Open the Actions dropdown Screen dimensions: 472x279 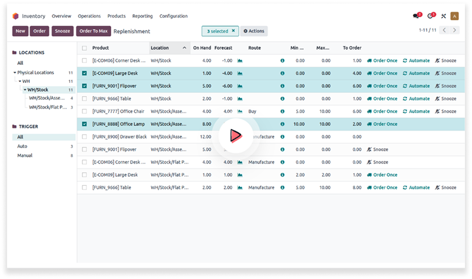coord(254,31)
